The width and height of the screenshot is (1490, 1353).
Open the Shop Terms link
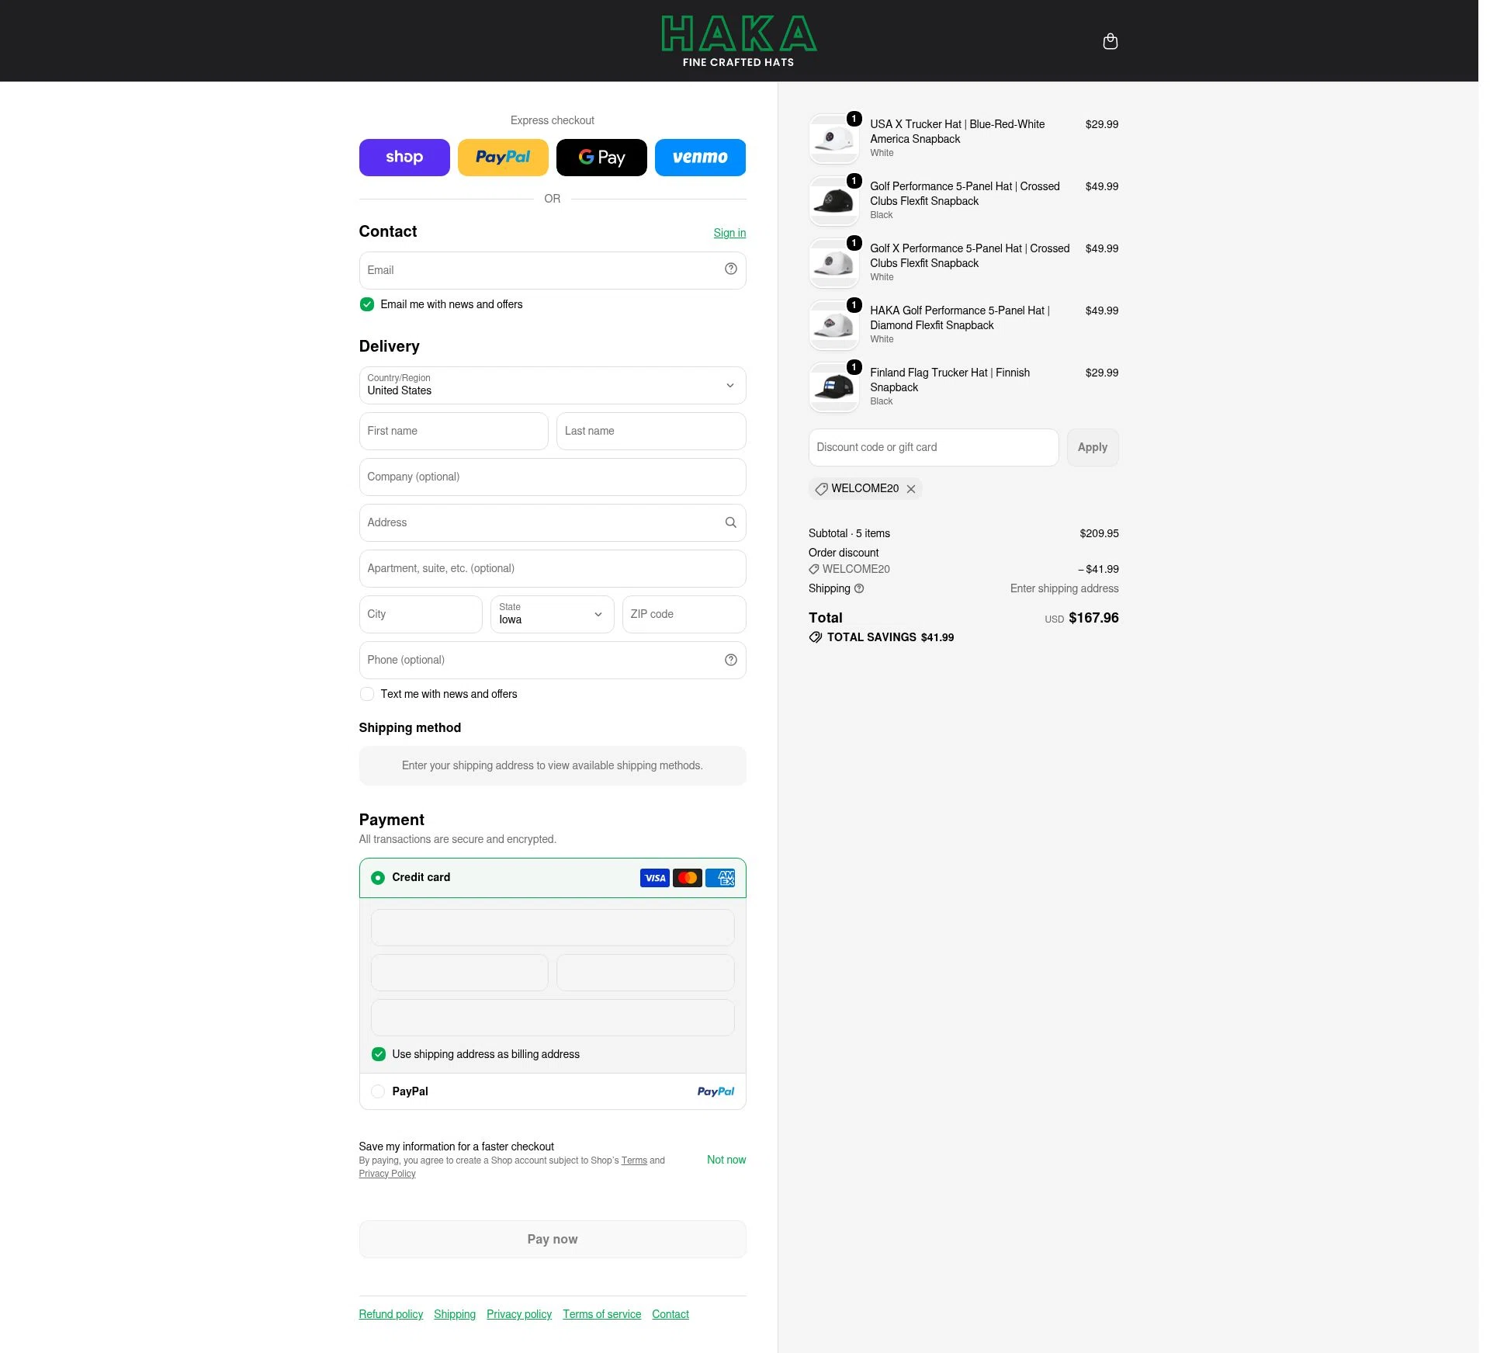tap(634, 1160)
